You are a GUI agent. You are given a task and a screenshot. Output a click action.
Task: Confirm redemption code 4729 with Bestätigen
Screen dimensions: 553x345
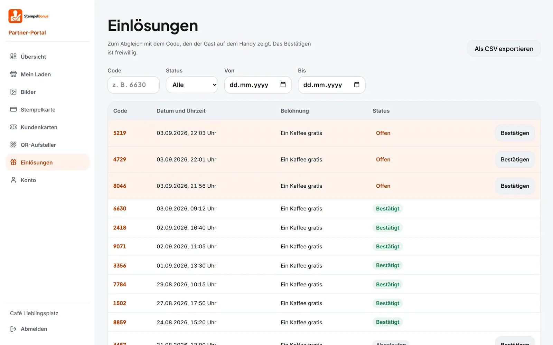[515, 159]
